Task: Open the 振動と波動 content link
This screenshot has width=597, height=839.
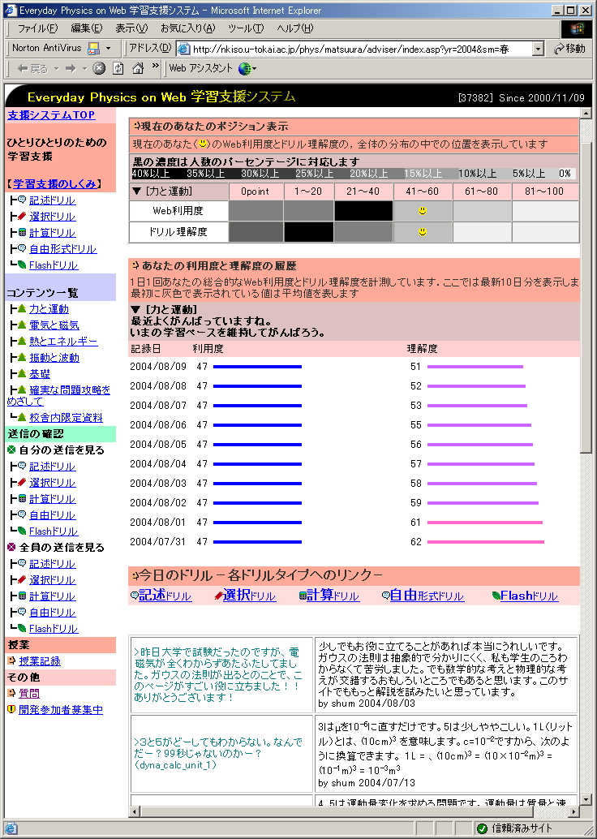Action: pos(54,358)
